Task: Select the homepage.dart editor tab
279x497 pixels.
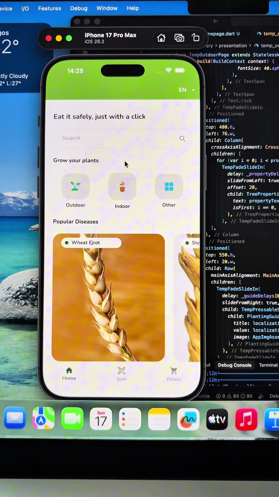Action: point(224,34)
